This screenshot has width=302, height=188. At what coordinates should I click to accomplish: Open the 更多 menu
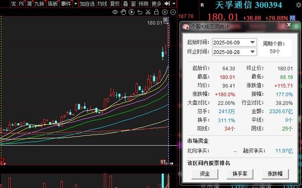pos(156,4)
